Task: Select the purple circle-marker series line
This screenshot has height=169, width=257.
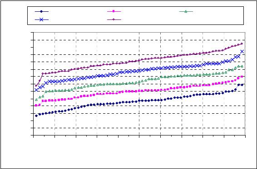Action: (139, 60)
